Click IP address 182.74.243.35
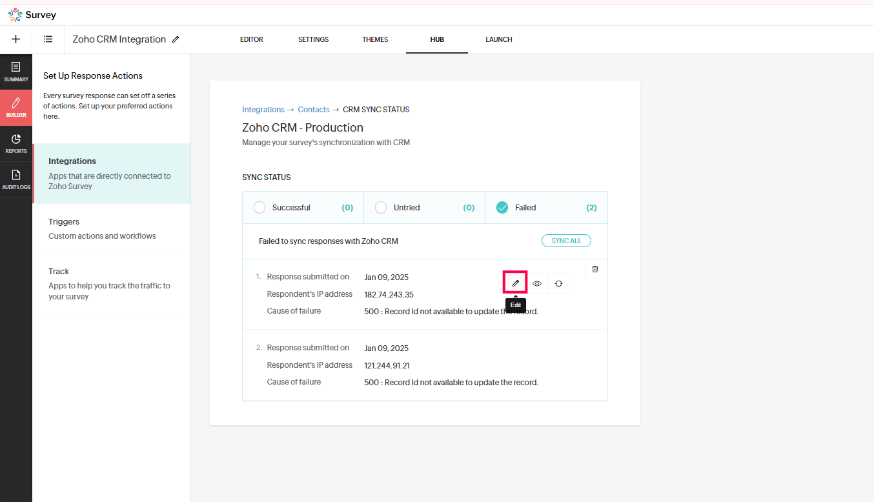 [389, 294]
